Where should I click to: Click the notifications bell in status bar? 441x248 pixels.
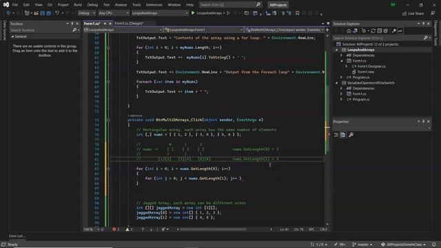434,245
